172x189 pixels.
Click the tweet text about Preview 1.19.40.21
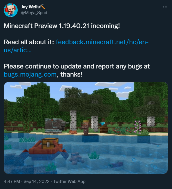tap(62, 26)
